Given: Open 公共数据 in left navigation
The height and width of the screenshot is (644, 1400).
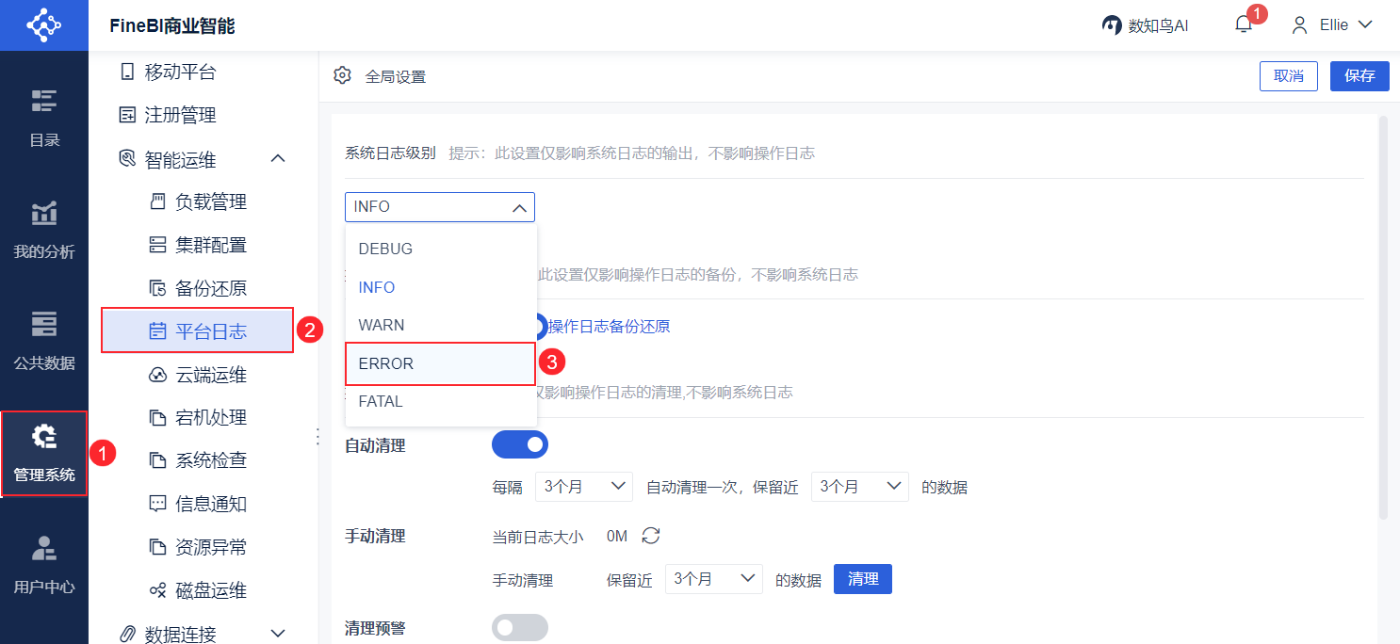Looking at the screenshot, I should (44, 341).
